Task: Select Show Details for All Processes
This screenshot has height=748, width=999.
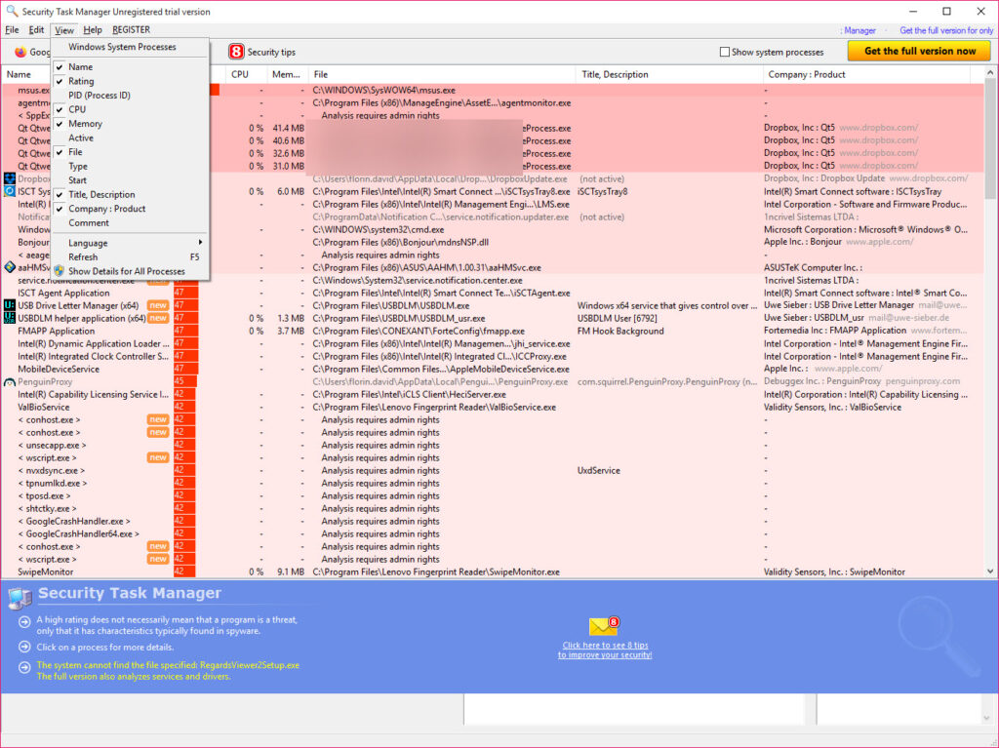Action: pyautogui.click(x=130, y=271)
